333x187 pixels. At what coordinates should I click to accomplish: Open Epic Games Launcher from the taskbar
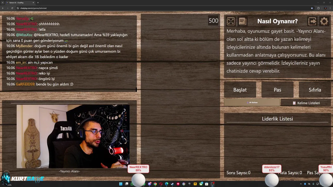tap(189, 184)
